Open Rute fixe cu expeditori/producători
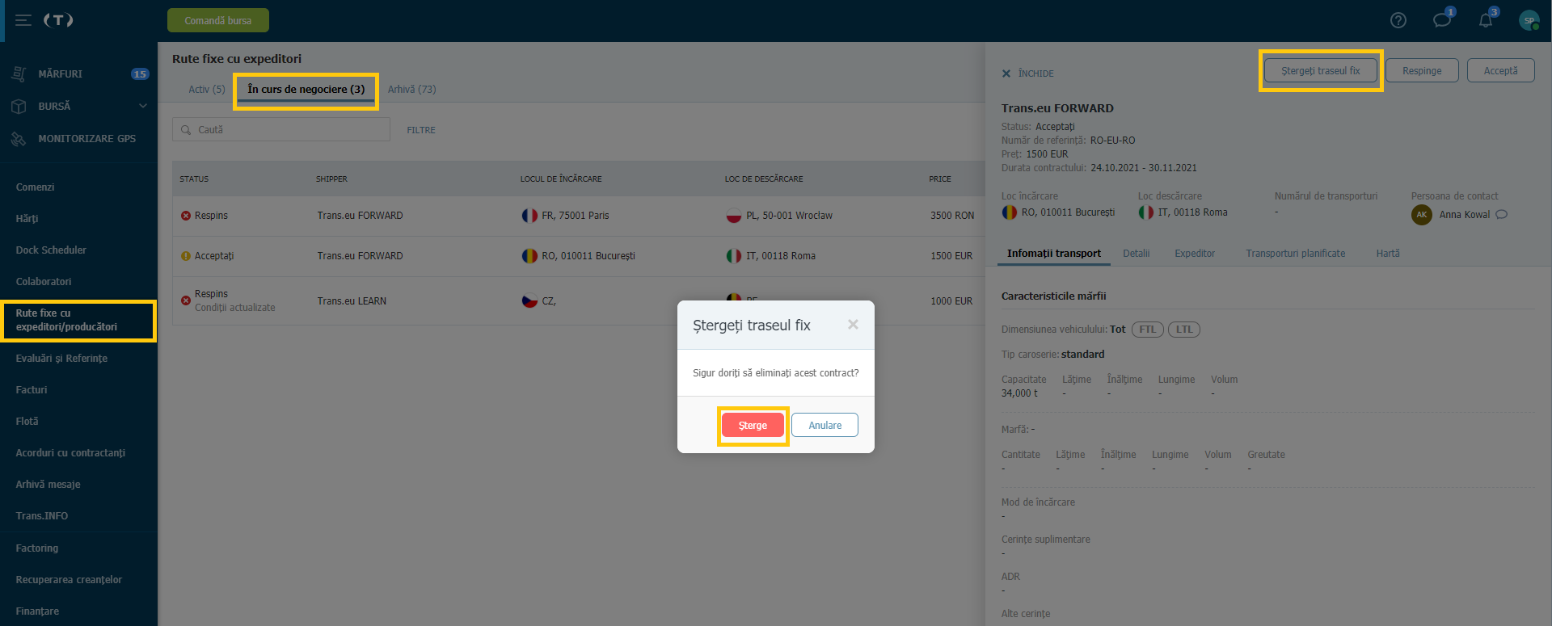The width and height of the screenshot is (1552, 626). click(x=78, y=320)
